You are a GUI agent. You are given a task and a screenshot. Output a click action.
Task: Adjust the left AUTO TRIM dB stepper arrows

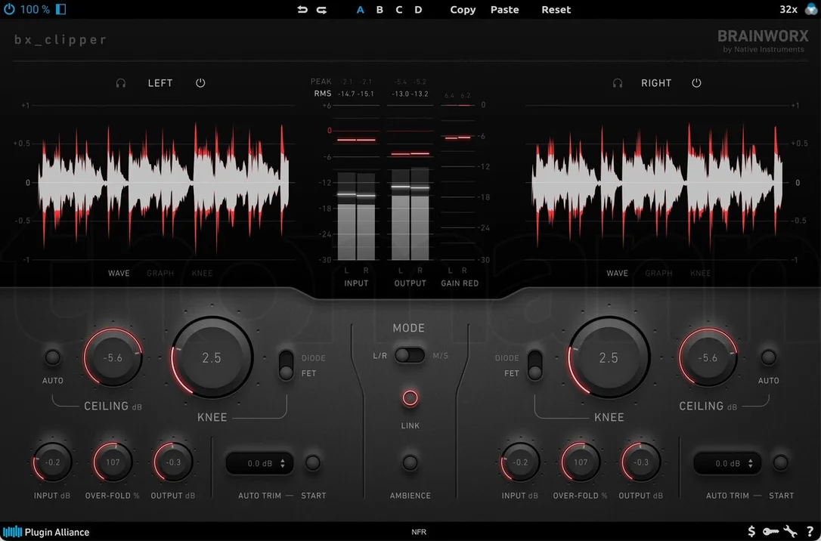(x=283, y=464)
